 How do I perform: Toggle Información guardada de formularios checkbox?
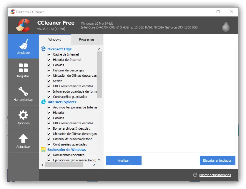click(49, 91)
